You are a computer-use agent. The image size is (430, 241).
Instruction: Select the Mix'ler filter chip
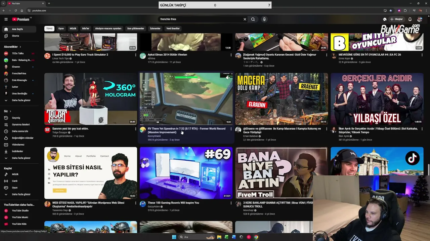click(86, 28)
